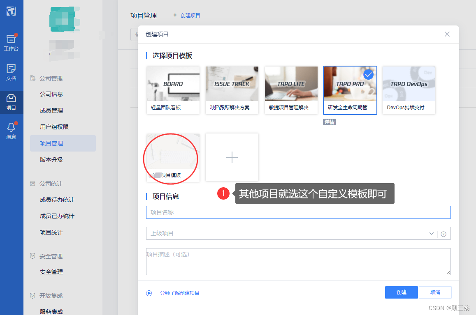Click the 开放集成 shield icon
476x315 pixels.
pyautogui.click(x=33, y=295)
